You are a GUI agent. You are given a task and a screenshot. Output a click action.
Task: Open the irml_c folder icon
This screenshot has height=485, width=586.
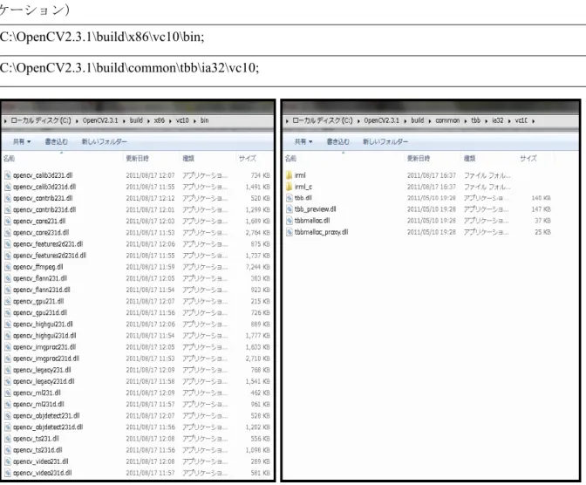[x=289, y=187]
